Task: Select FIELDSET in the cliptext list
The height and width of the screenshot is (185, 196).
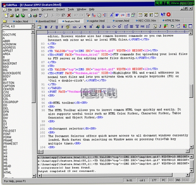Action: tap(10, 131)
